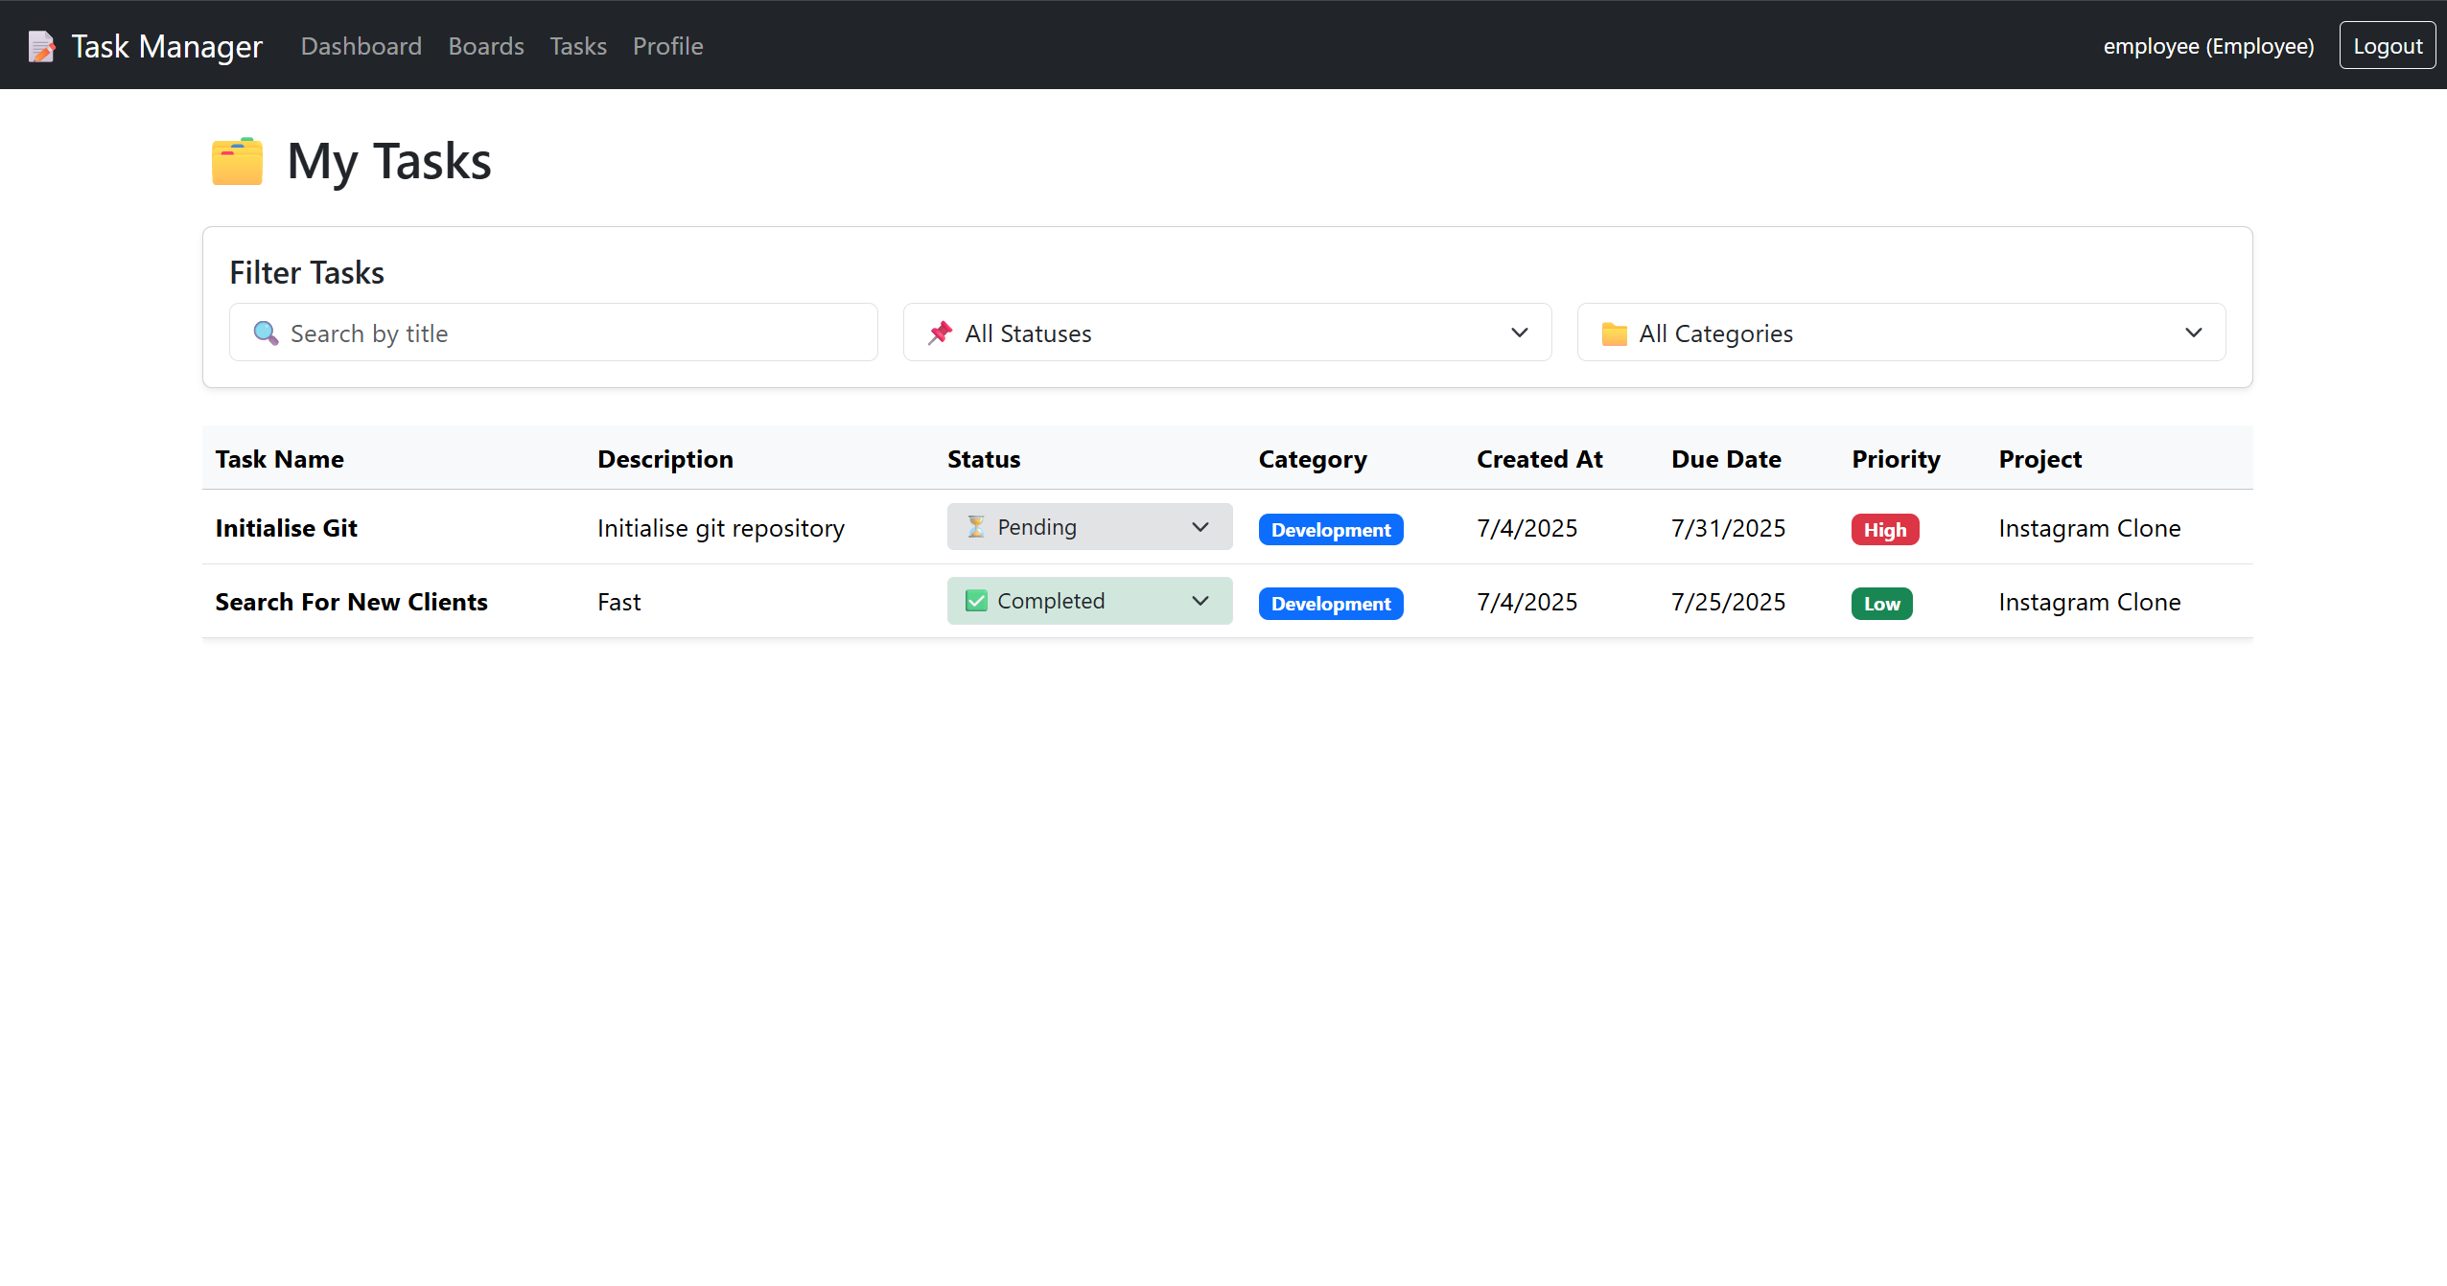Open the Boards navigation link
2447x1286 pixels.
[485, 46]
